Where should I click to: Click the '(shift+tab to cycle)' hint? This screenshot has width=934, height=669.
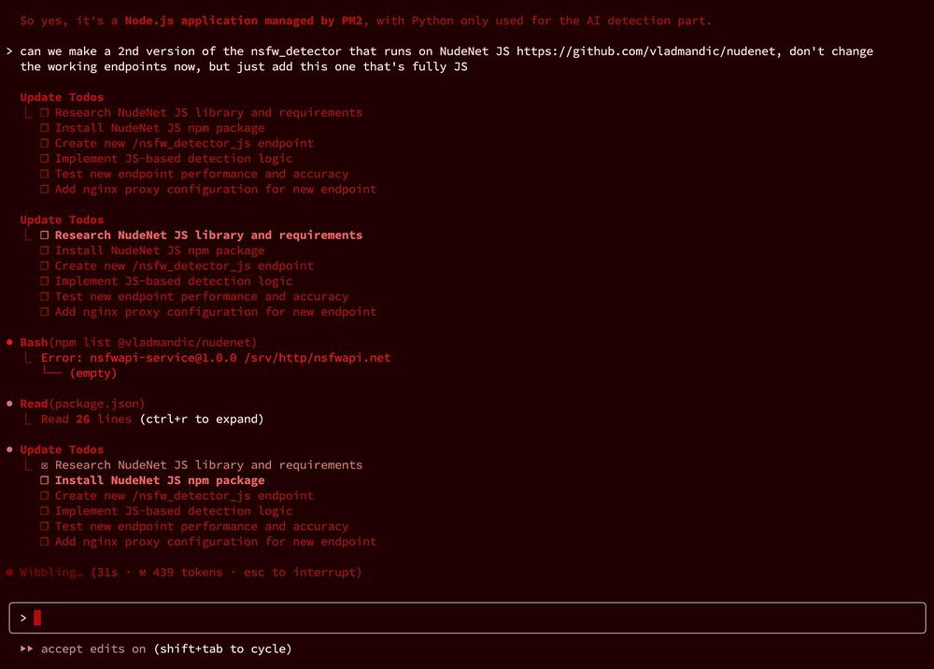coord(222,648)
